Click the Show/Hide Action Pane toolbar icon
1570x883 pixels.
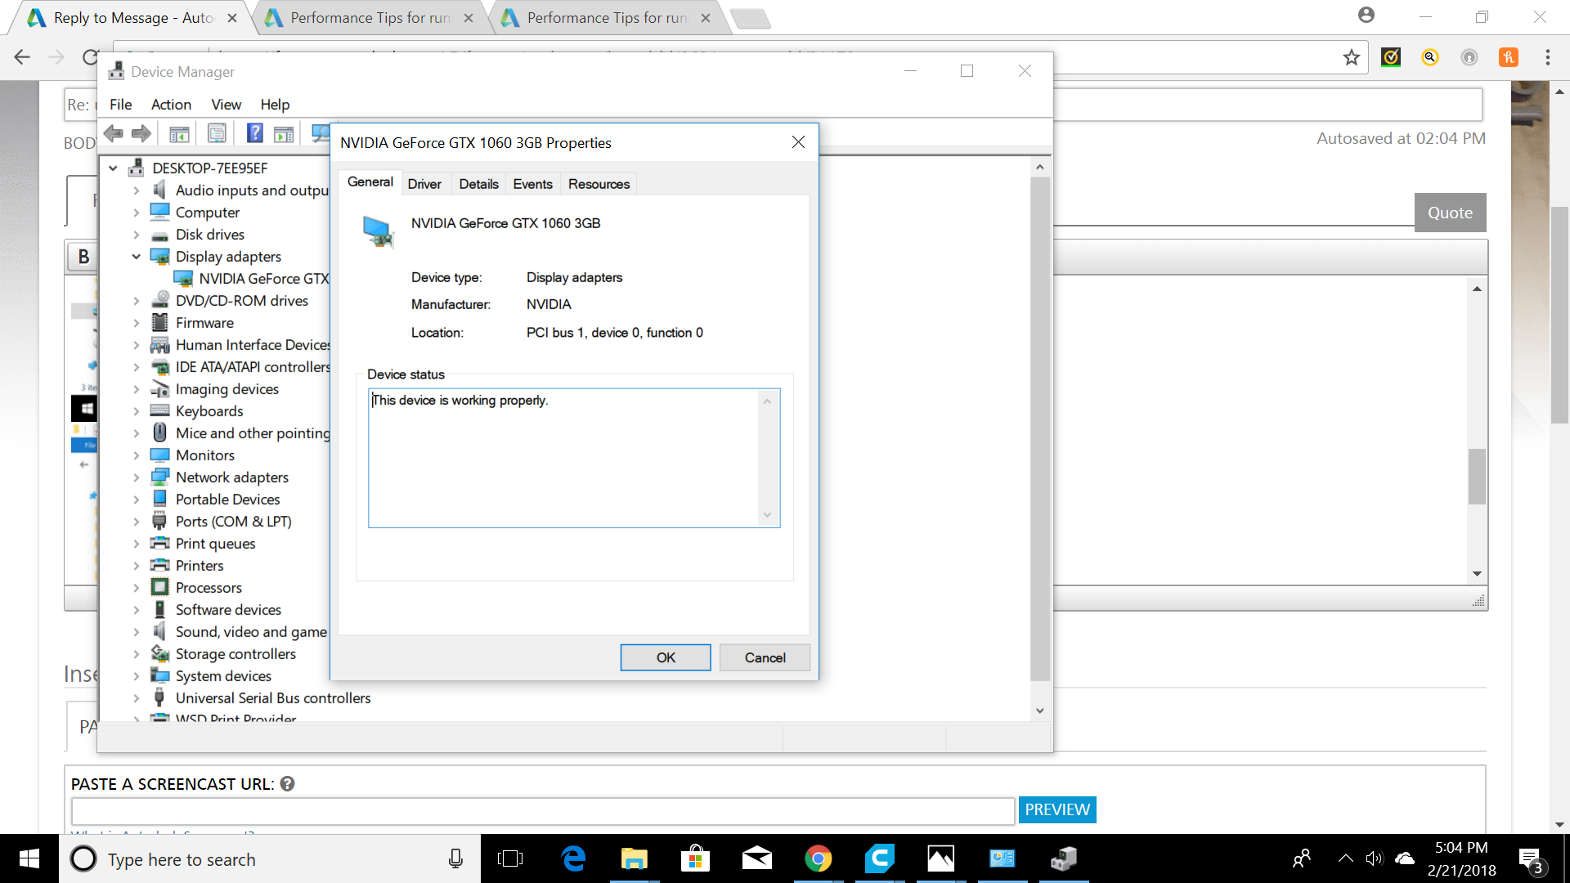[284, 133]
